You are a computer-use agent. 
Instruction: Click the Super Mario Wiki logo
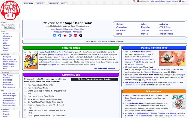click(x=10, y=10)
